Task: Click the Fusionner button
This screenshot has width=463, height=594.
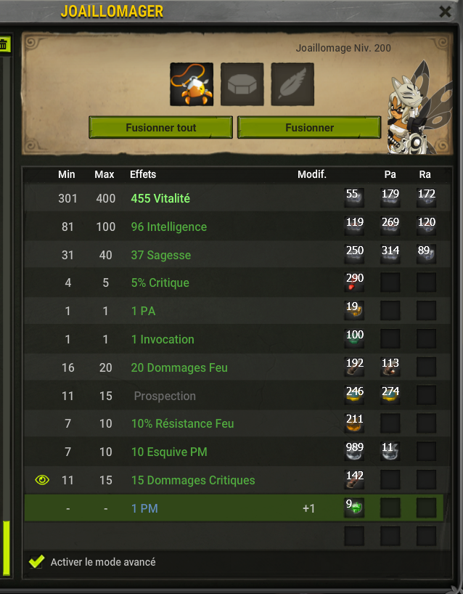Action: tap(309, 127)
